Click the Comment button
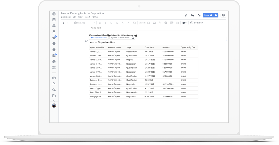Screen dimensions: 279x145 coord(197,23)
